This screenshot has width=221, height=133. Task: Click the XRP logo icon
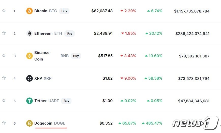point(30,78)
